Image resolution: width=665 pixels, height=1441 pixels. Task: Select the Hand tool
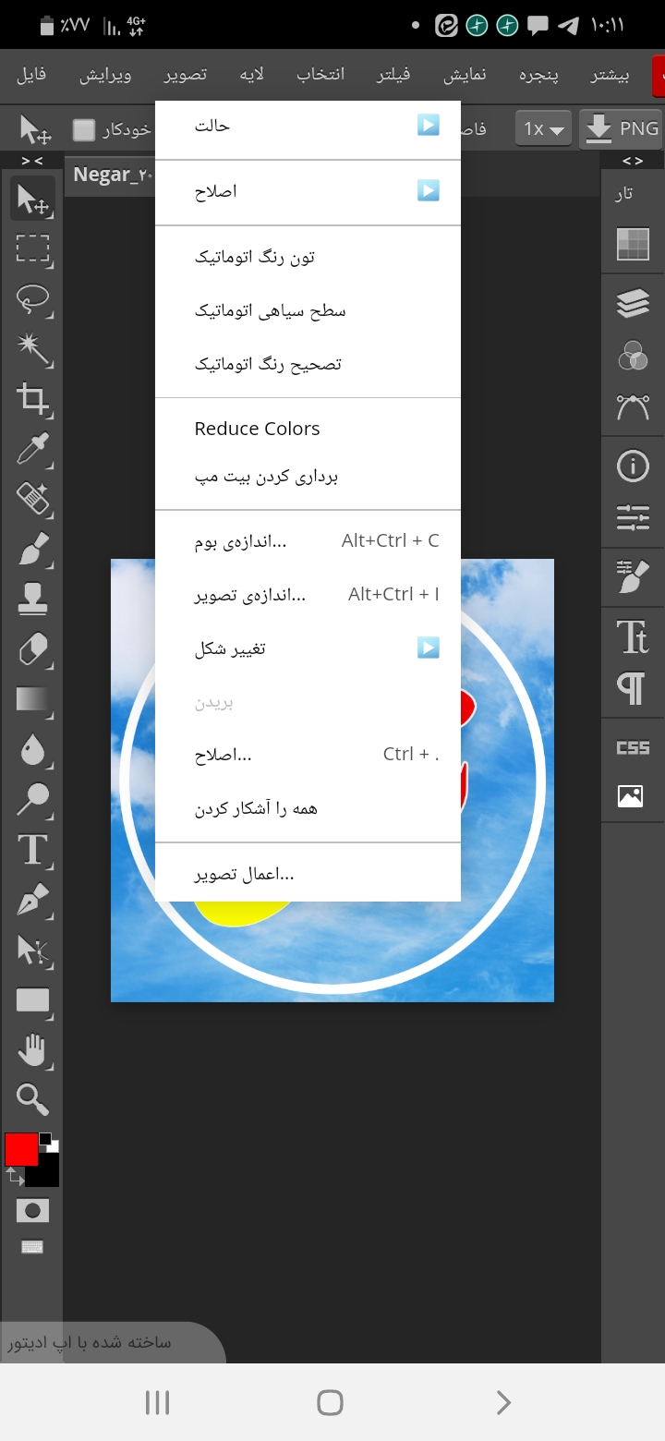click(33, 1050)
